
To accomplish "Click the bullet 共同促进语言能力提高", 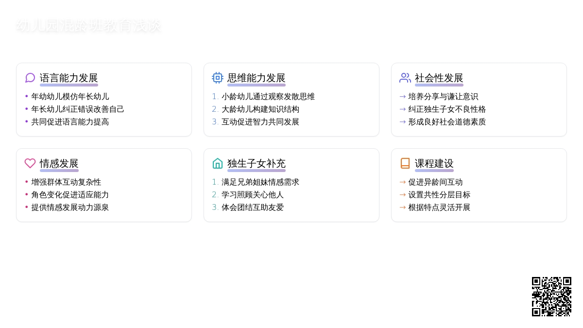I will coord(70,121).
